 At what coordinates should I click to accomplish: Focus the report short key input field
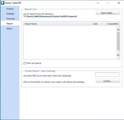point(107,75)
